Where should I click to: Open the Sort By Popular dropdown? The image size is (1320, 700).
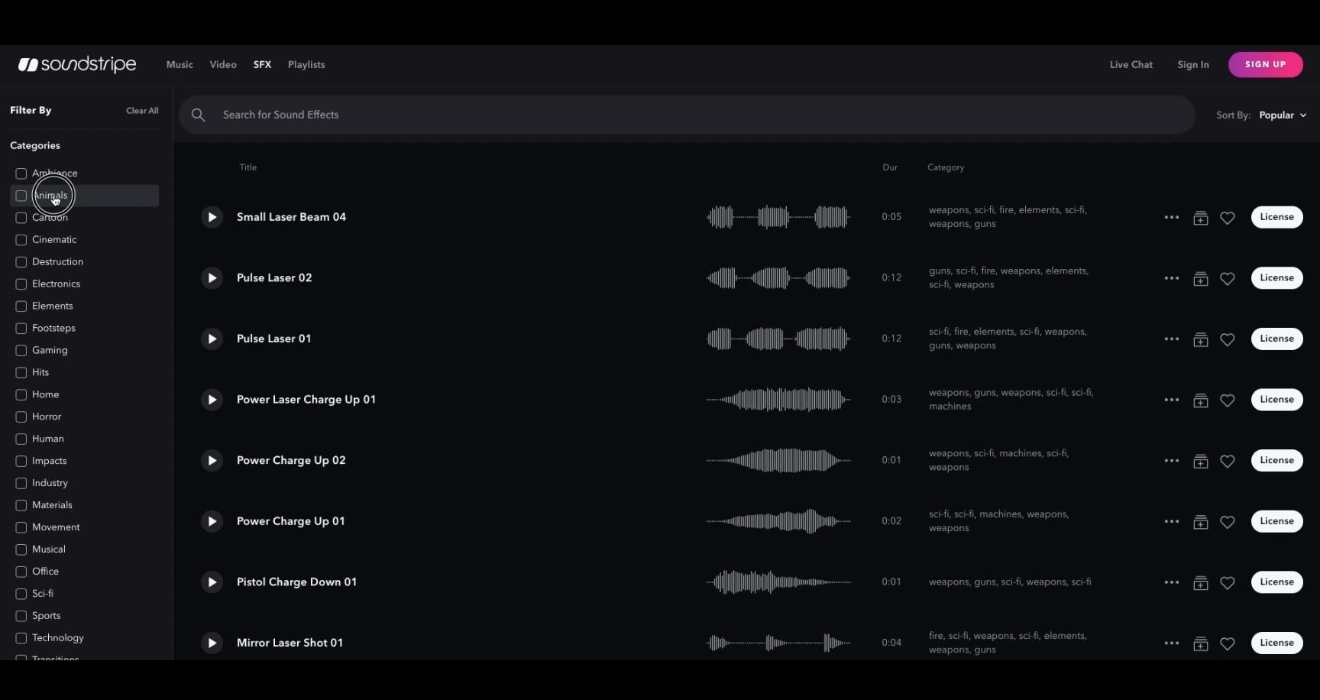pyautogui.click(x=1283, y=115)
